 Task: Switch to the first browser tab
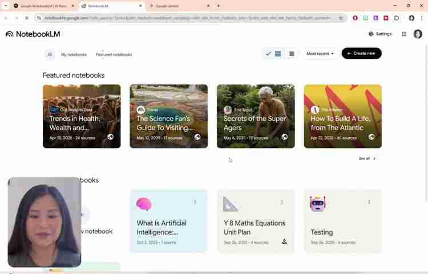click(44, 6)
